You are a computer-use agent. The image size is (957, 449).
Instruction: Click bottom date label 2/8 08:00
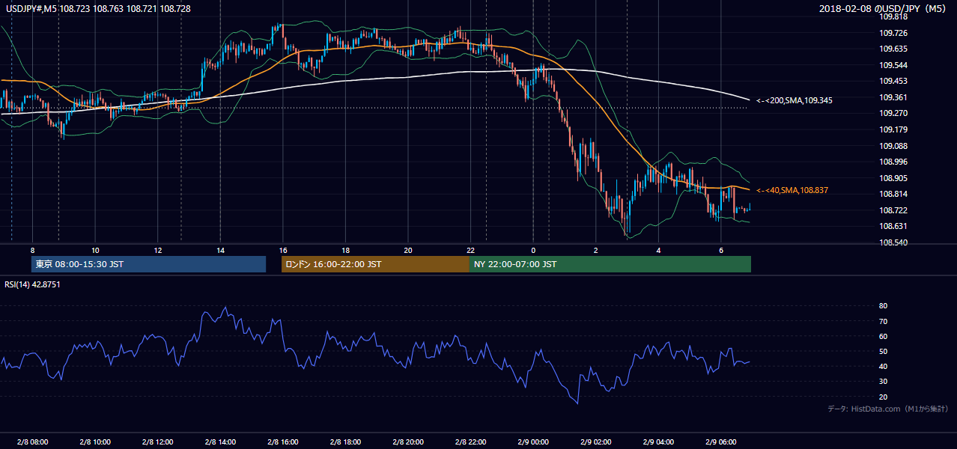(32, 442)
